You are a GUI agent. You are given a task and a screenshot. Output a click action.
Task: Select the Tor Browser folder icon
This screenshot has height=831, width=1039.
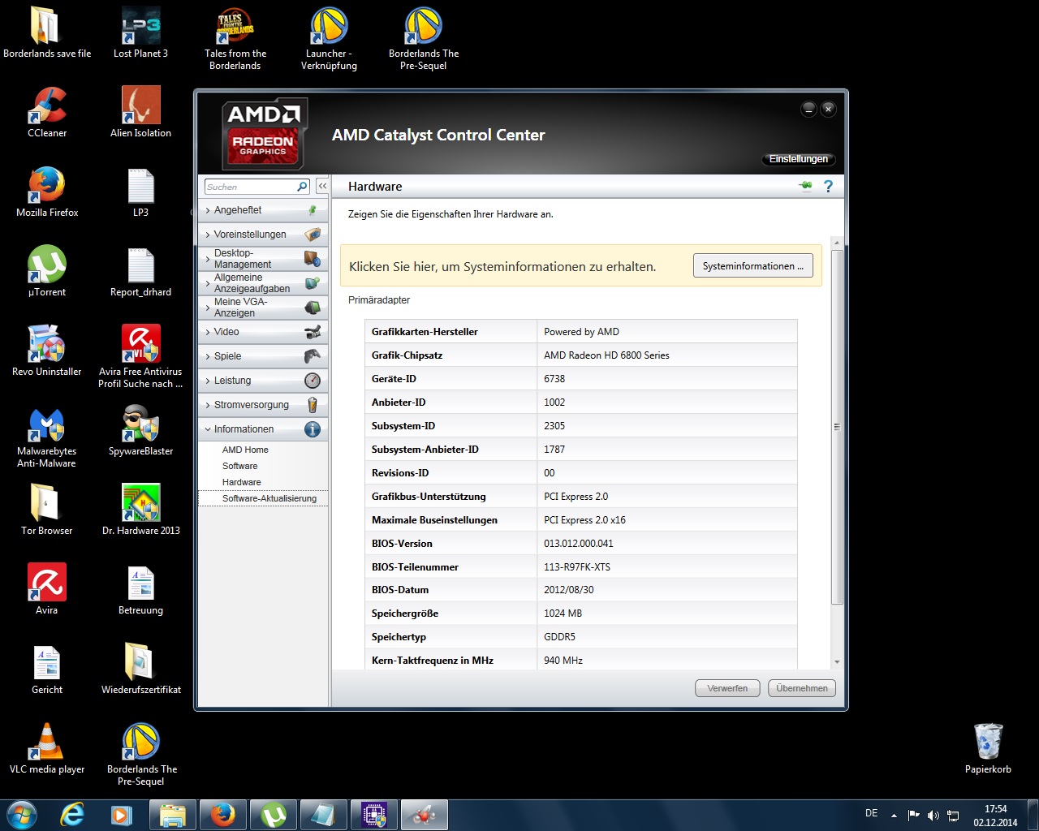[47, 510]
